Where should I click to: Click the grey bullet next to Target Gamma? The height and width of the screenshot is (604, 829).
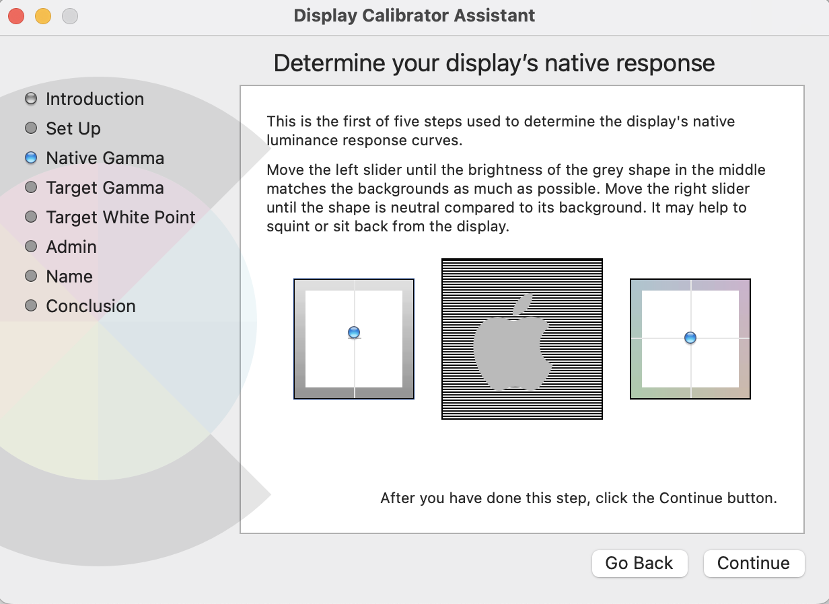click(x=30, y=188)
